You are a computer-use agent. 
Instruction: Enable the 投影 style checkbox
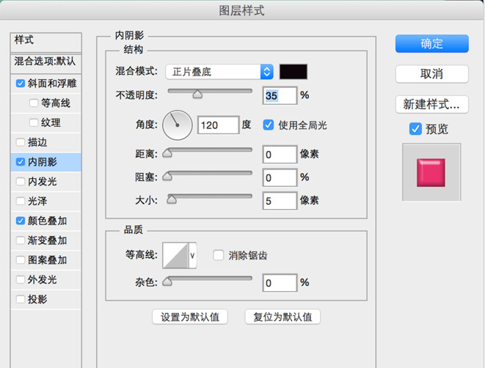tap(20, 299)
